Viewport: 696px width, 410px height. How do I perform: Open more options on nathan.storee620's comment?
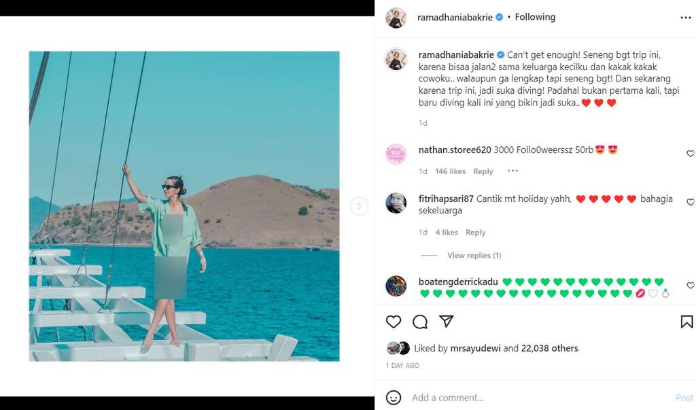coord(512,171)
